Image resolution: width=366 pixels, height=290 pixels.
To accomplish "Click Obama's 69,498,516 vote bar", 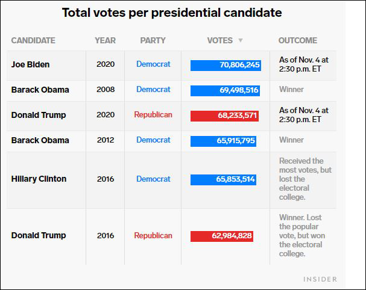I will [x=225, y=90].
